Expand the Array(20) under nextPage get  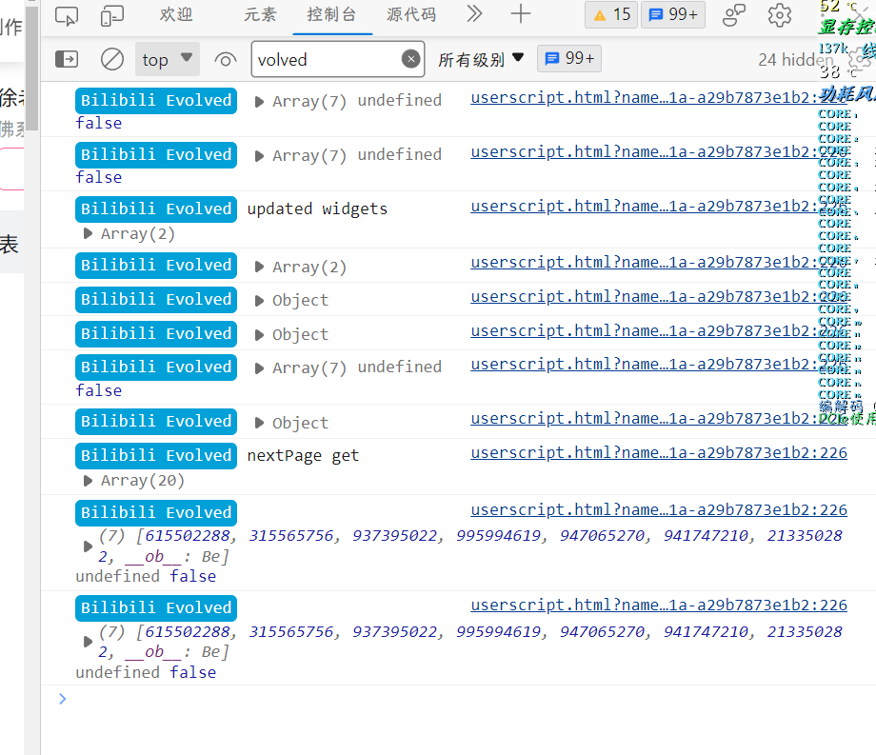[x=88, y=481]
